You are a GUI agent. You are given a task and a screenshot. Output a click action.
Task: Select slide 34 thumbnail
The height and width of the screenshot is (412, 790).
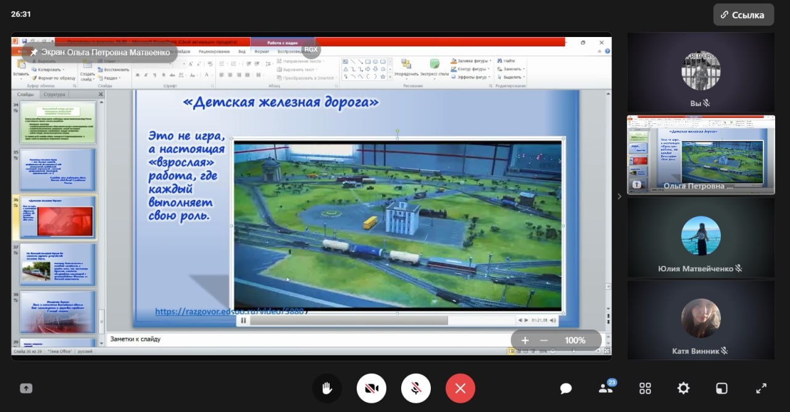point(58,122)
